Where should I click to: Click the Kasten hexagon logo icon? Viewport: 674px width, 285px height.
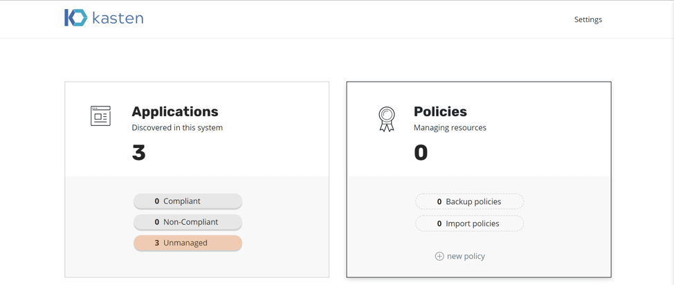pos(75,17)
